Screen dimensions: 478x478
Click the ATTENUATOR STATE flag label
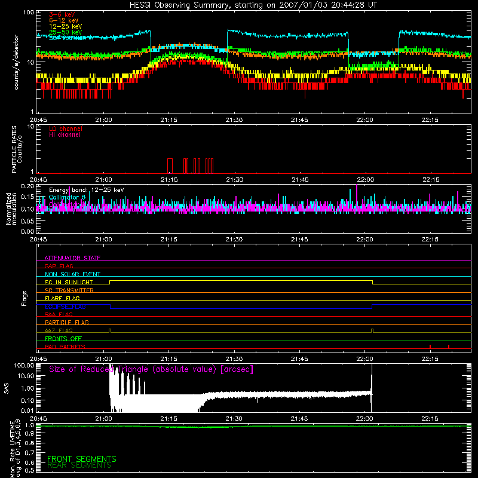pyautogui.click(x=72, y=258)
